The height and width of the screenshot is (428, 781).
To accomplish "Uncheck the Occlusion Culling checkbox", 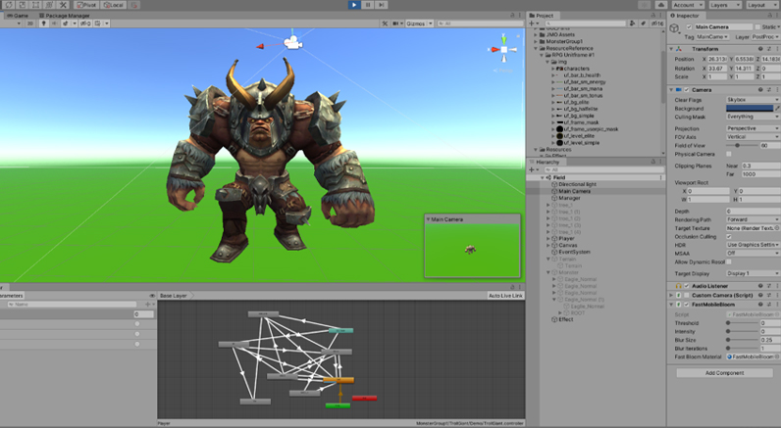I will (729, 236).
